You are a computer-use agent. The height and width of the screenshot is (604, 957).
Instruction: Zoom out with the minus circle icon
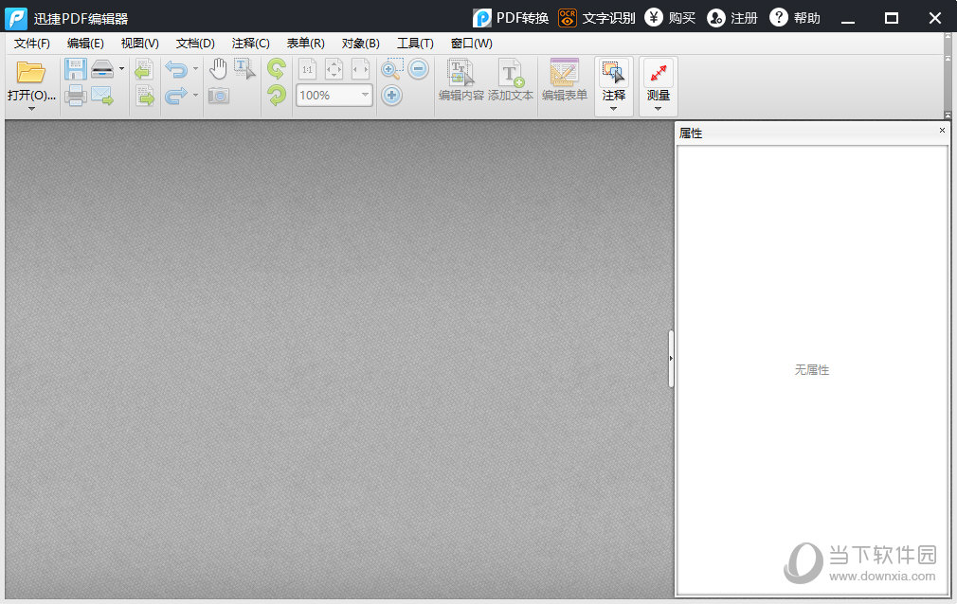pyautogui.click(x=418, y=69)
